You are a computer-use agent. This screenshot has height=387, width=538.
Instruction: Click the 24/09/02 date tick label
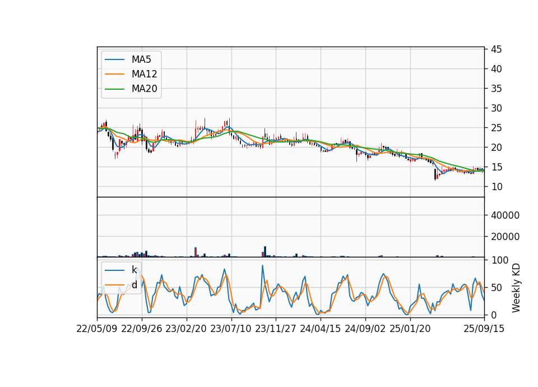(365, 329)
